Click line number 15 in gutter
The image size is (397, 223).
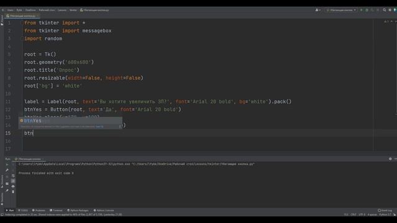coord(8,133)
